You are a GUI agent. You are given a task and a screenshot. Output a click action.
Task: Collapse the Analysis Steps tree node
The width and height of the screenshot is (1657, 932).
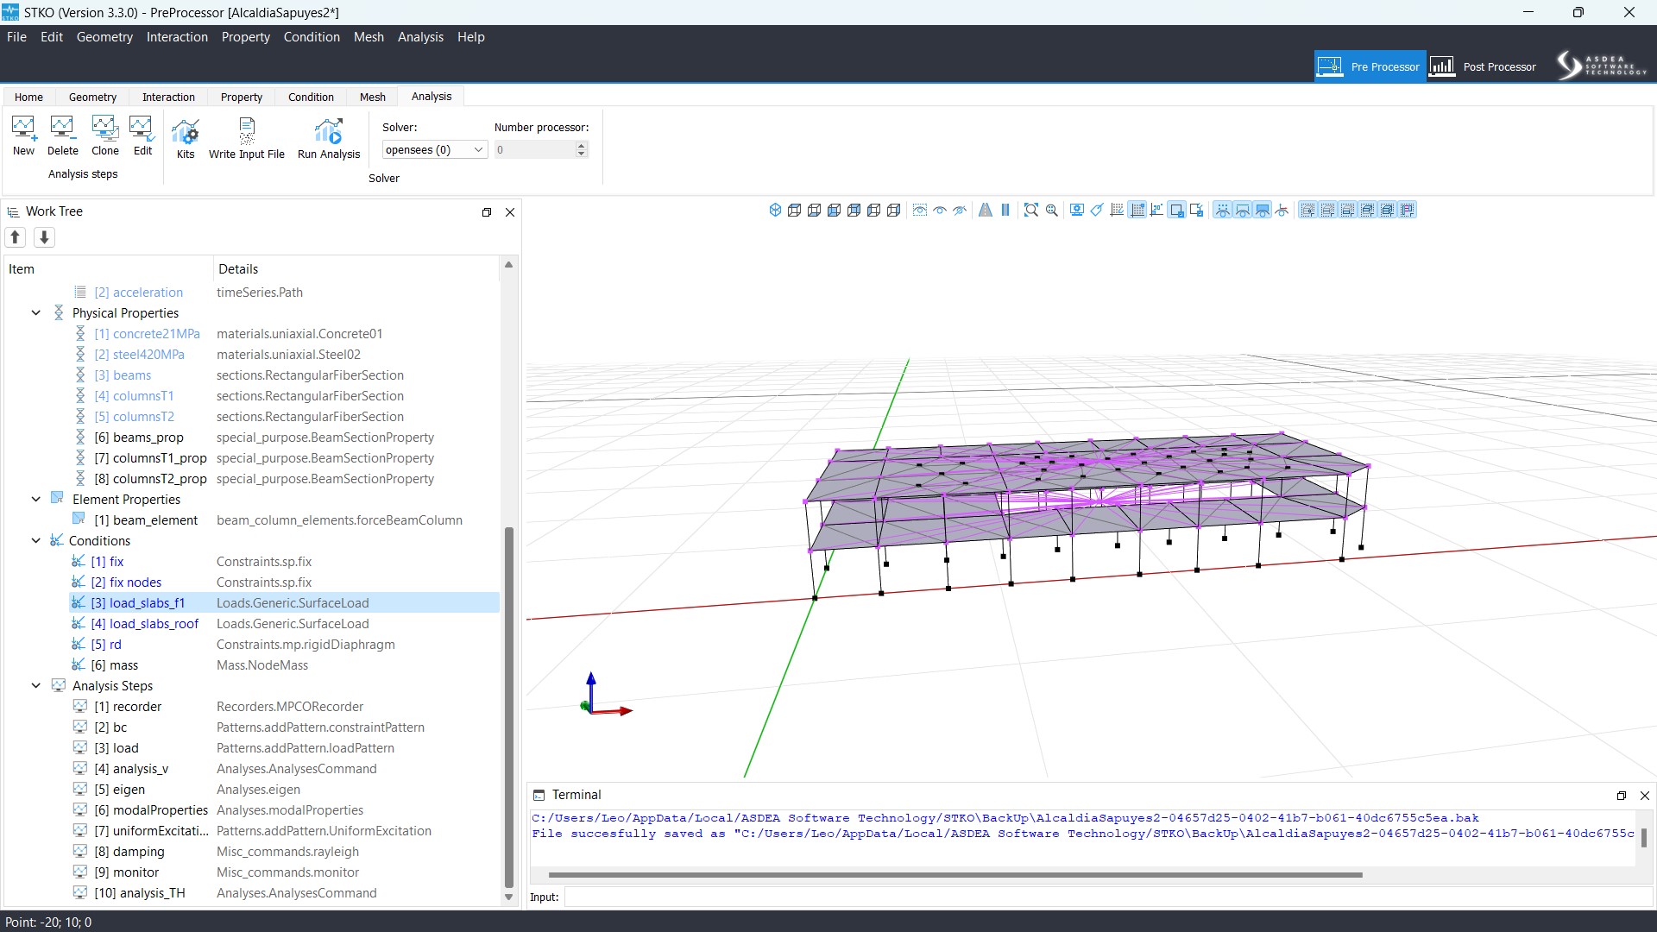click(35, 686)
